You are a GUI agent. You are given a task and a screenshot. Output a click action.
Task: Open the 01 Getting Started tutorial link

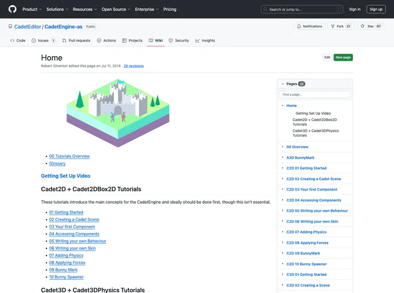tap(66, 212)
